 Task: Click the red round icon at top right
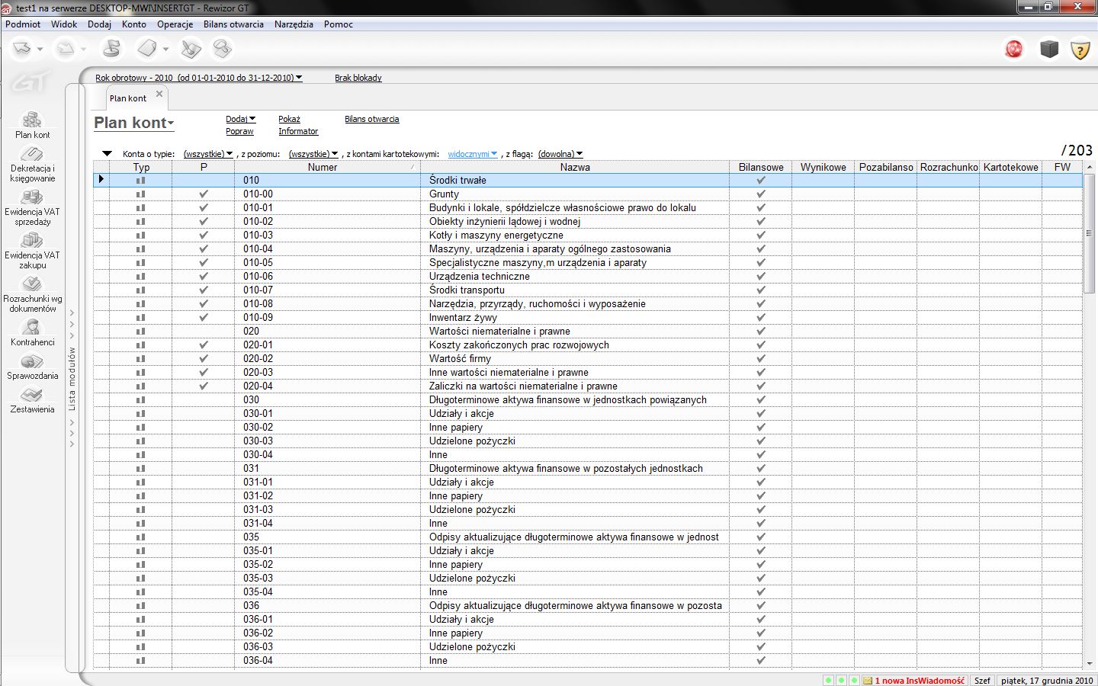click(1013, 49)
